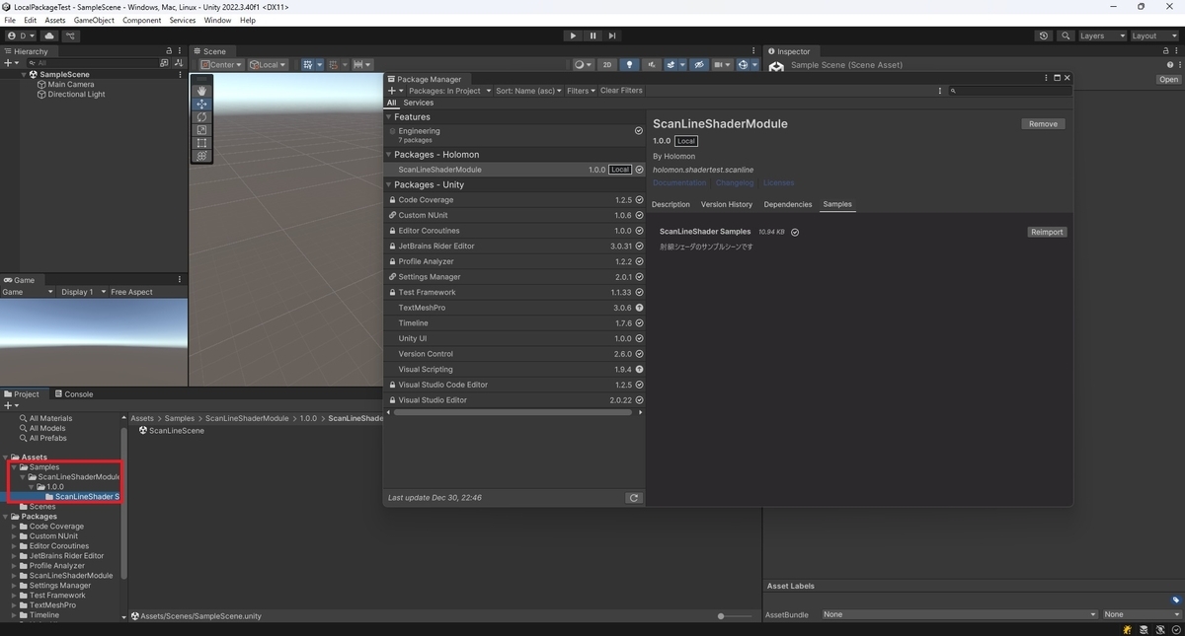Click the search icon in the main toolbar
1185x636 pixels.
(1065, 35)
